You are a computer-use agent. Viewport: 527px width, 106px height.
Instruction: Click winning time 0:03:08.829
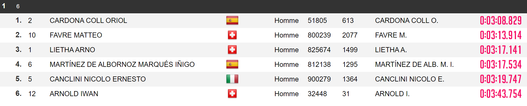[x=501, y=21]
